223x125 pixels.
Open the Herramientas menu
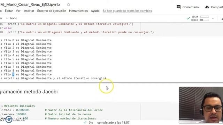click(x=78, y=11)
